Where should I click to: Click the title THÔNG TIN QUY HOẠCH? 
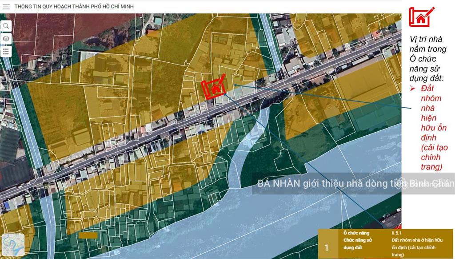coord(74,7)
